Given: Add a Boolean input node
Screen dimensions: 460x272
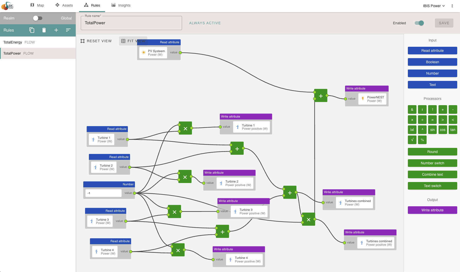Looking at the screenshot, I should (432, 62).
